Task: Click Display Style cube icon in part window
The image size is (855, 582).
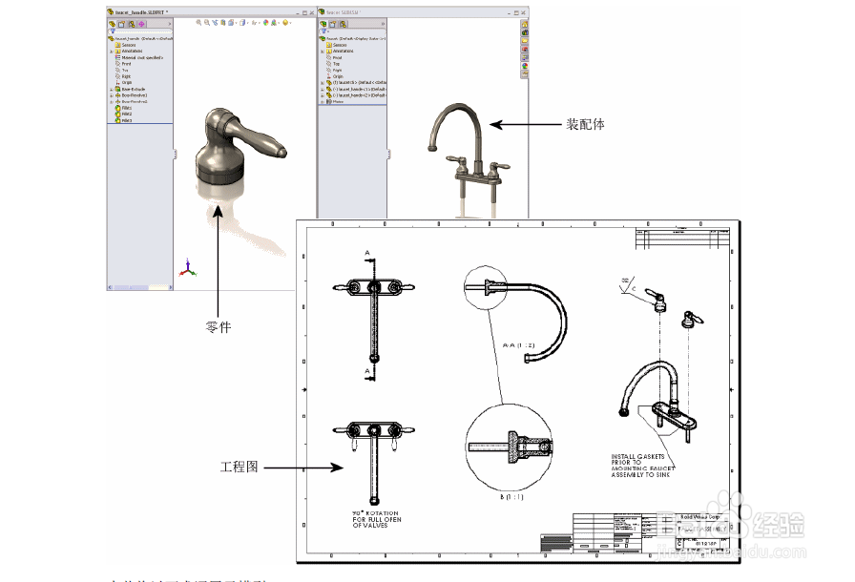Action: point(242,23)
